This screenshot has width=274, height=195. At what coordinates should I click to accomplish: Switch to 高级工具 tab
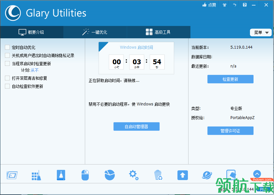158,32
